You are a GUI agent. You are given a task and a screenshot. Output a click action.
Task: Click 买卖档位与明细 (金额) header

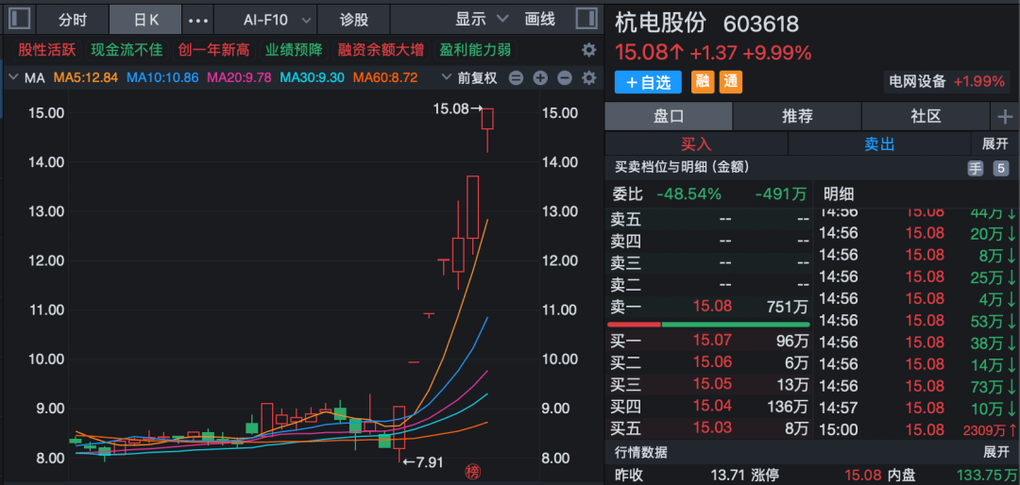pos(683,168)
